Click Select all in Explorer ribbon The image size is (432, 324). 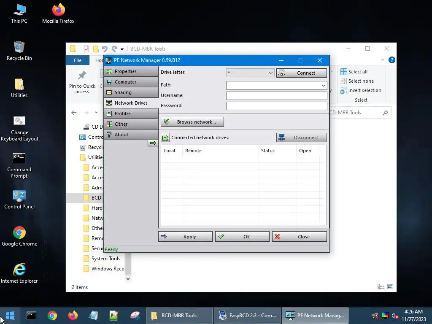(354, 72)
